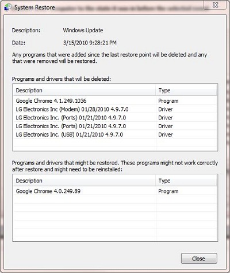Click the restore point date 3/15/2010 9:28:21 PM
Image resolution: width=230 pixels, height=273 pixels.
pyautogui.click(x=90, y=43)
